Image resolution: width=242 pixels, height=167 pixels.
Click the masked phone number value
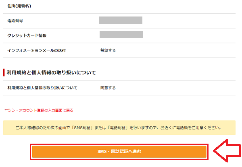pos(121,20)
